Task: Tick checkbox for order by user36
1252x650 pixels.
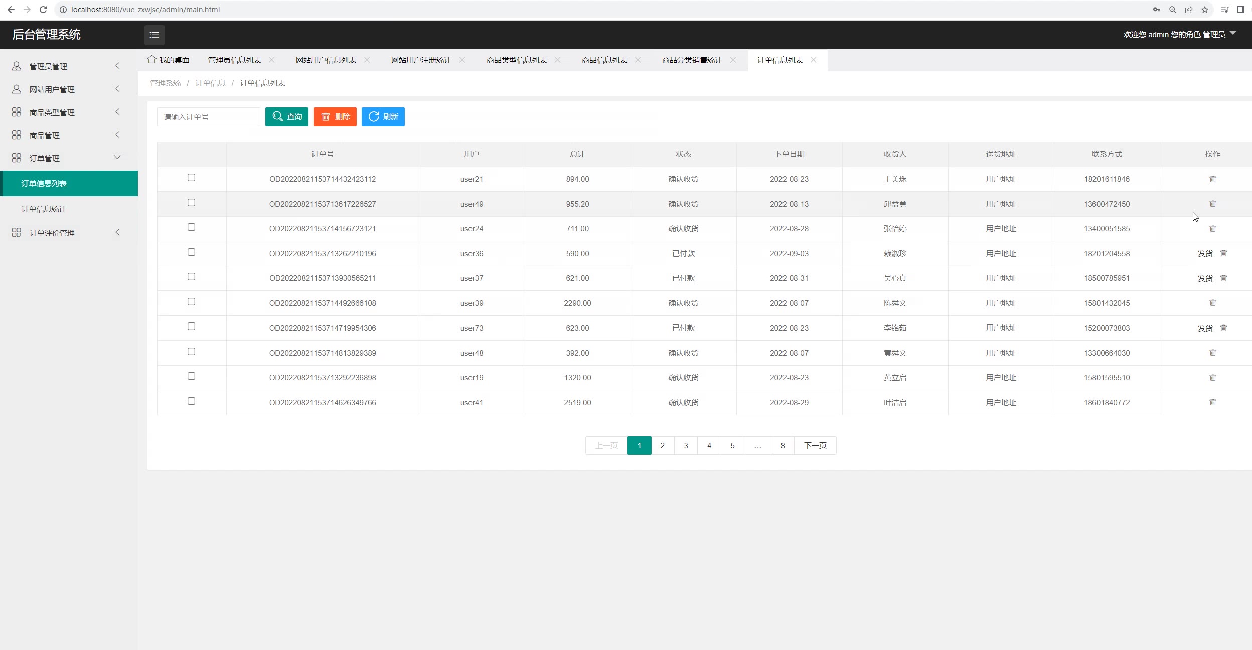Action: [x=191, y=252]
